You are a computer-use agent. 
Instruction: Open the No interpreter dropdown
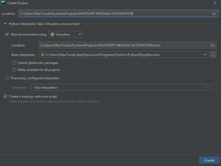click(x=119, y=87)
